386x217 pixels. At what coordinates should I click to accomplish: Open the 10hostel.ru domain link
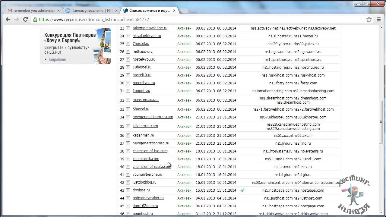(142, 67)
